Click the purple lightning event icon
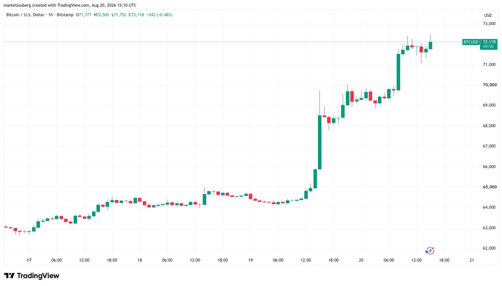502x286 pixels. click(x=430, y=251)
